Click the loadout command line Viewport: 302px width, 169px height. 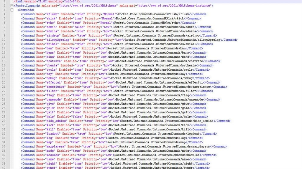coord(119,134)
